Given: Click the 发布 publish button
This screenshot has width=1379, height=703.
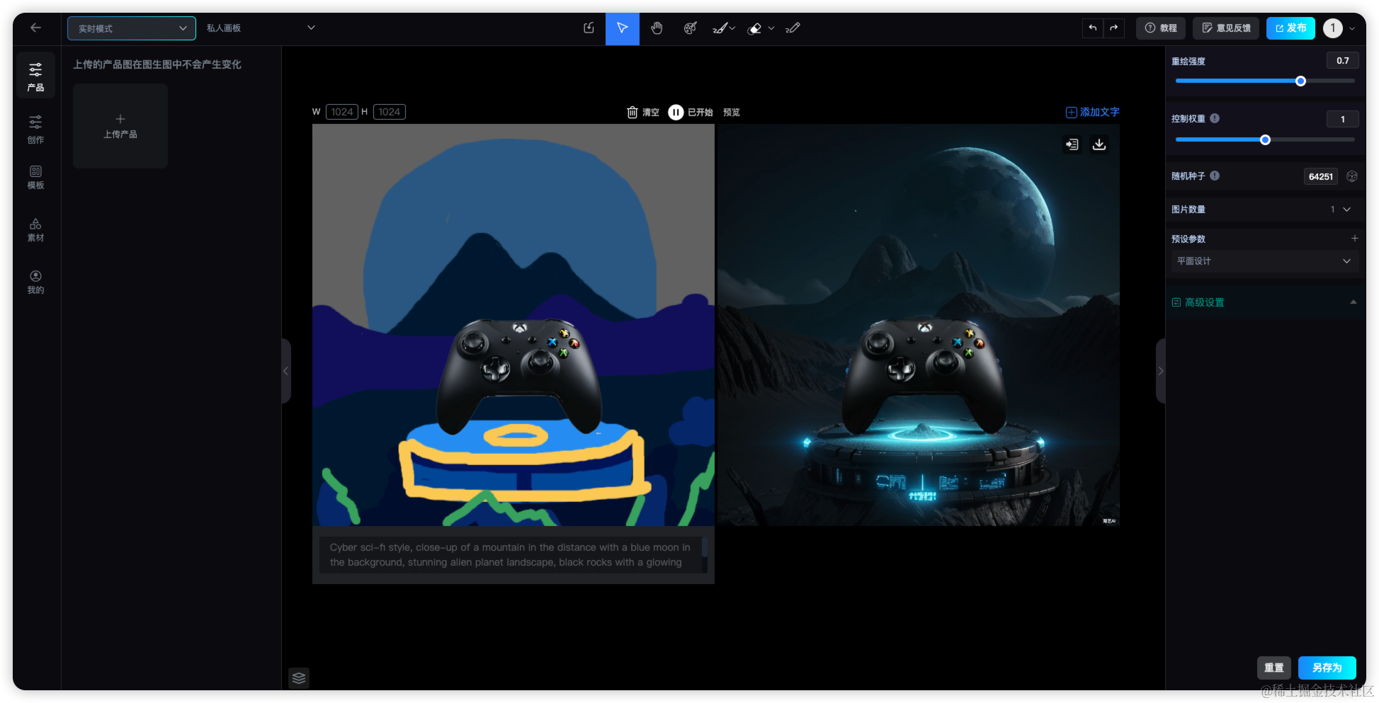Looking at the screenshot, I should (x=1290, y=28).
